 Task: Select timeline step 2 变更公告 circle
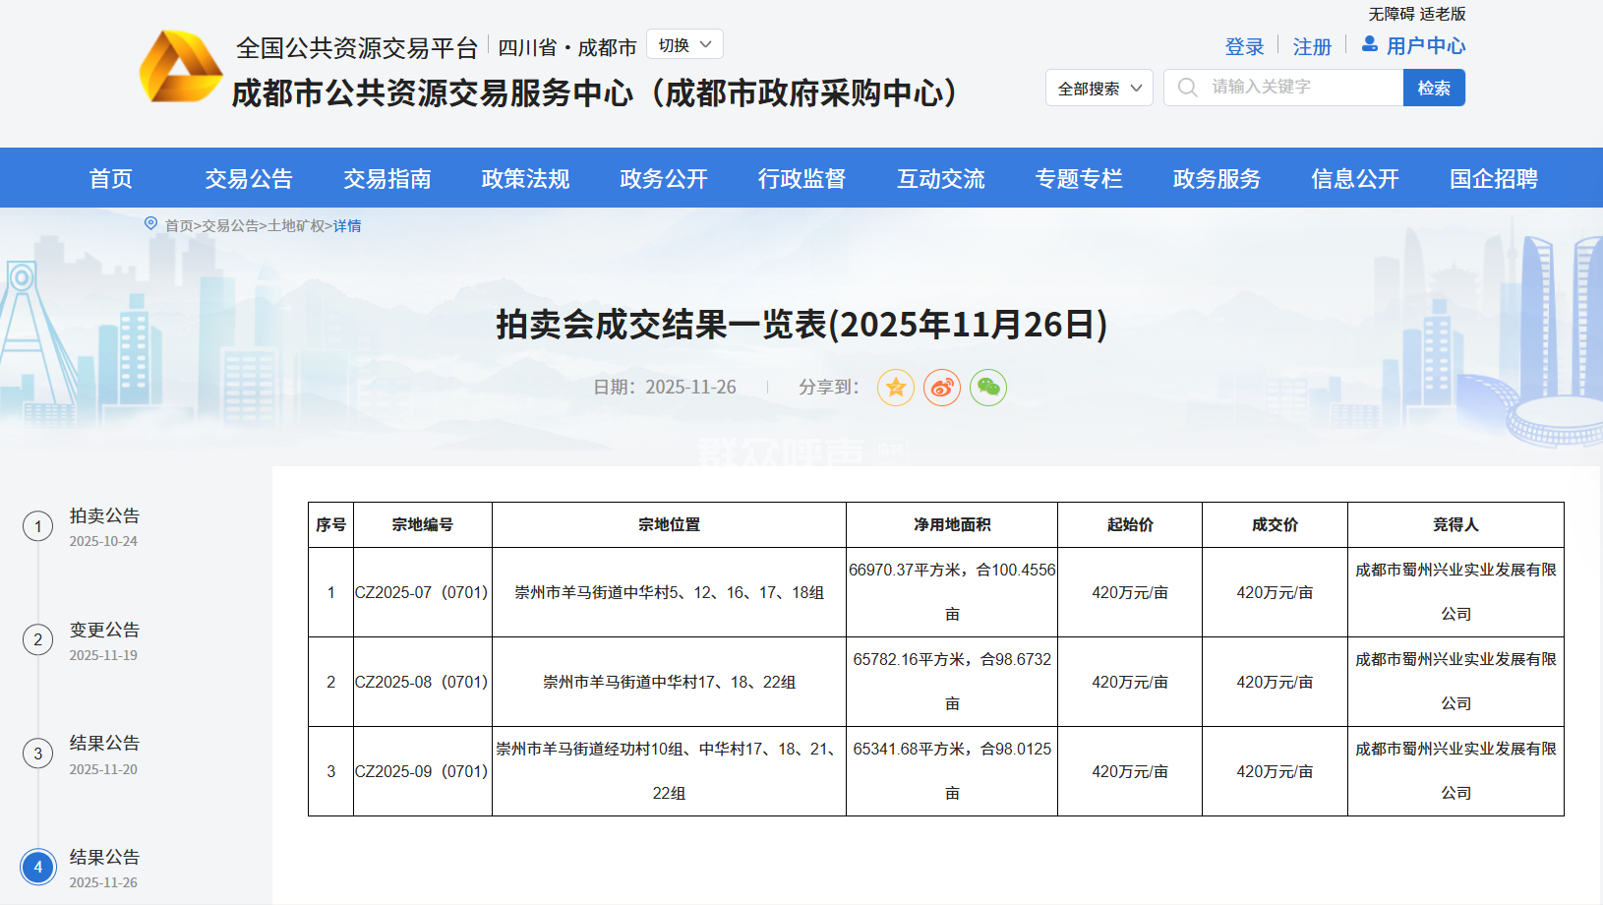tap(38, 640)
